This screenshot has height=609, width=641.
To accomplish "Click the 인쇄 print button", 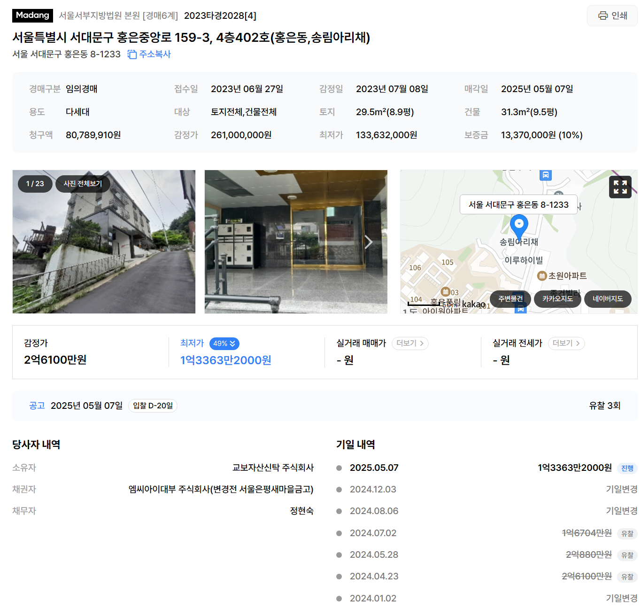I will 612,16.
